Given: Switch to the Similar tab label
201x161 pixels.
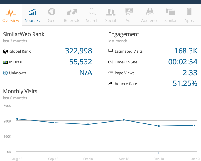Looking at the screenshot, I should [170, 21].
